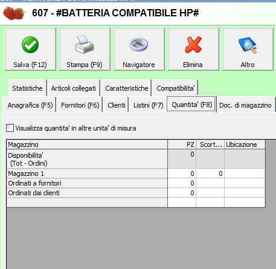Click the red X Elimina icon
The image size is (276, 269).
pos(193,45)
